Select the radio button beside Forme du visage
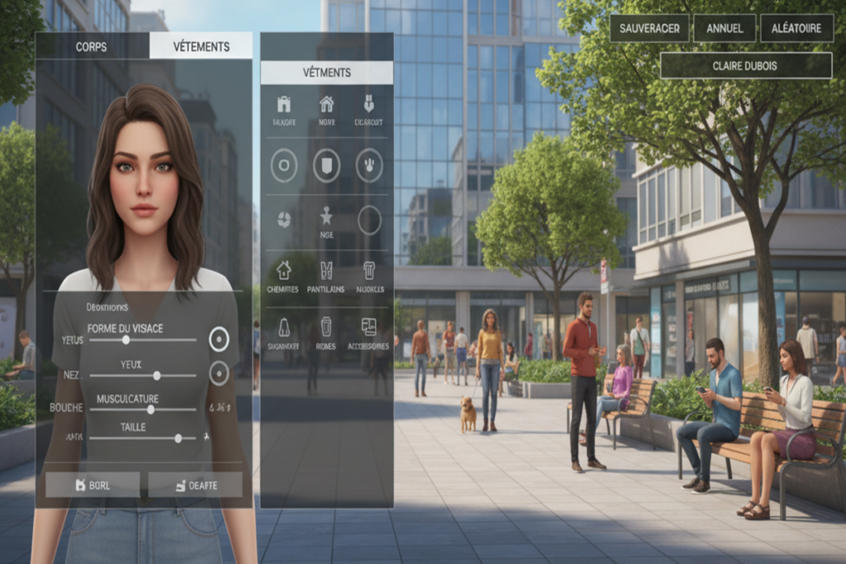This screenshot has height=564, width=846. 218,338
